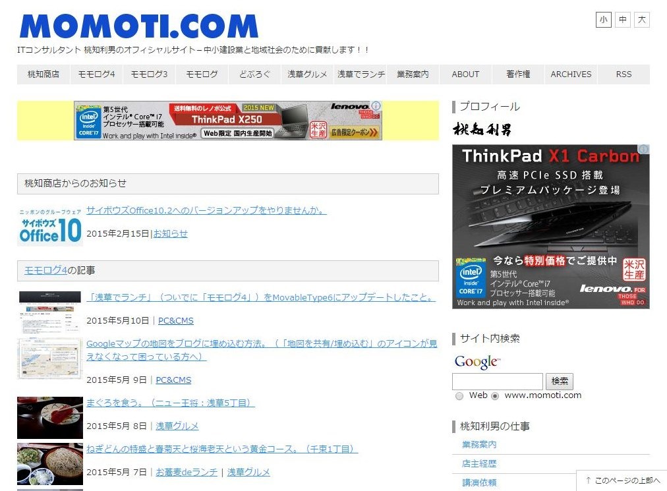The width and height of the screenshot is (667, 491).
Task: Open the 業務案内 sidebar link
Action: pyautogui.click(x=479, y=445)
